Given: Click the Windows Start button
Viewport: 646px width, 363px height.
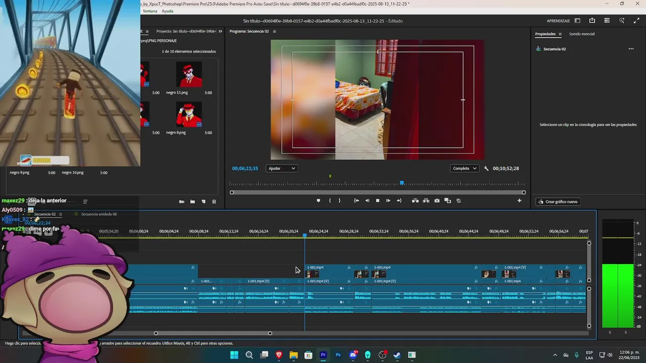Looking at the screenshot, I should pos(234,355).
